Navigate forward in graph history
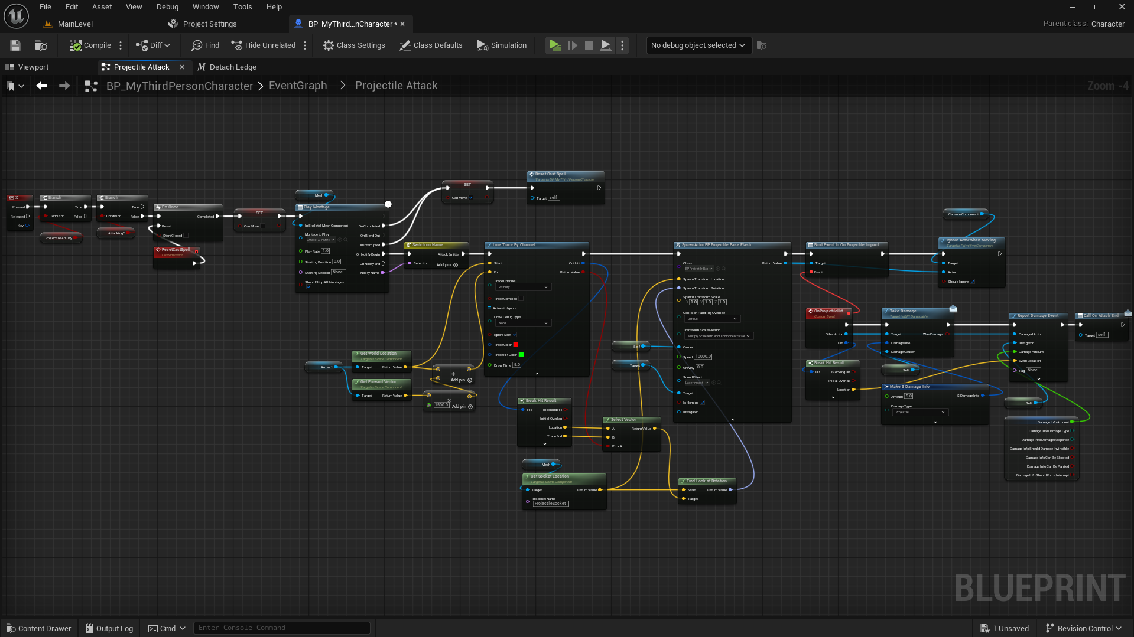Viewport: 1134px width, 637px height. click(64, 86)
